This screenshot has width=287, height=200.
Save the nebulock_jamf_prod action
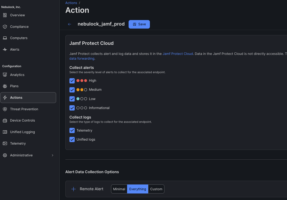139,24
